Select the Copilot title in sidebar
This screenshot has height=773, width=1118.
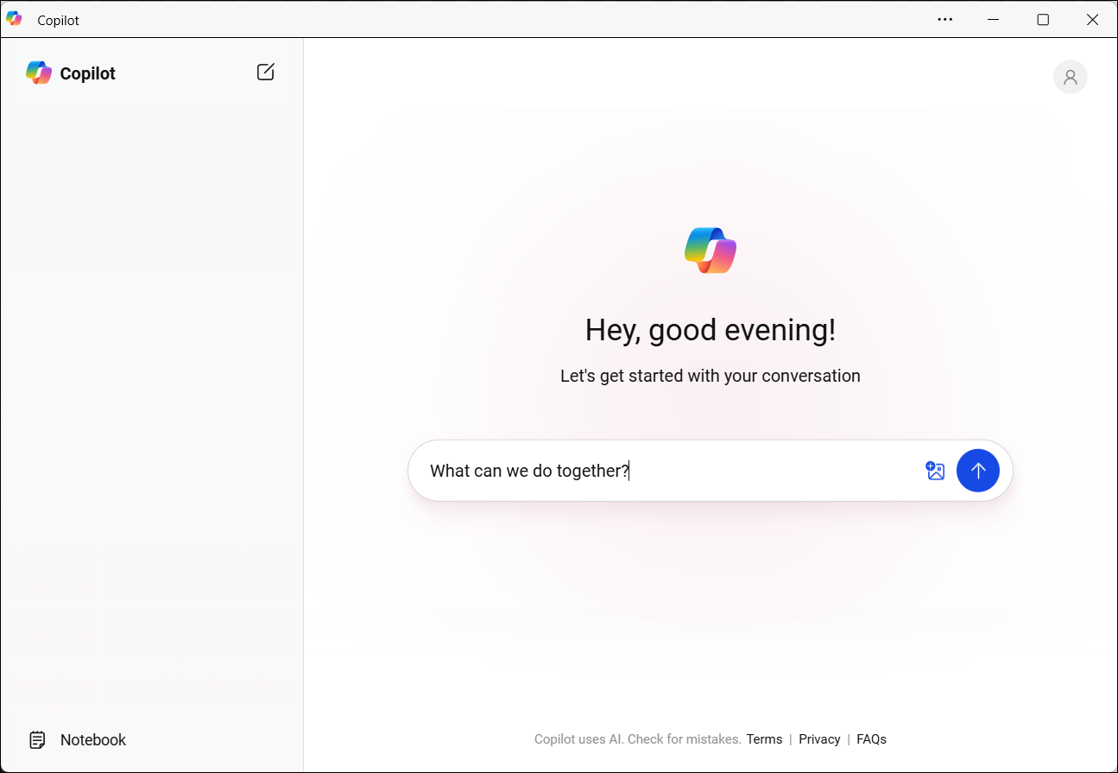pyautogui.click(x=88, y=73)
